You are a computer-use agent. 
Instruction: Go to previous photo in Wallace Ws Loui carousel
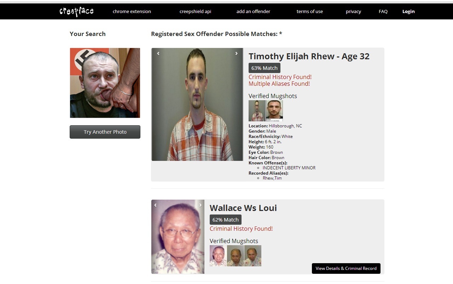pos(155,205)
